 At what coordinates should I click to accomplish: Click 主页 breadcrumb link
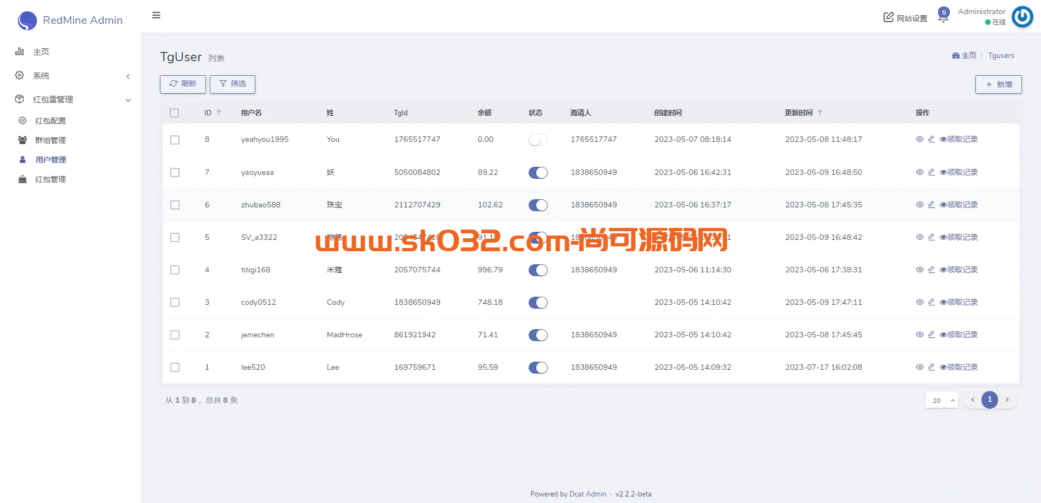(964, 55)
